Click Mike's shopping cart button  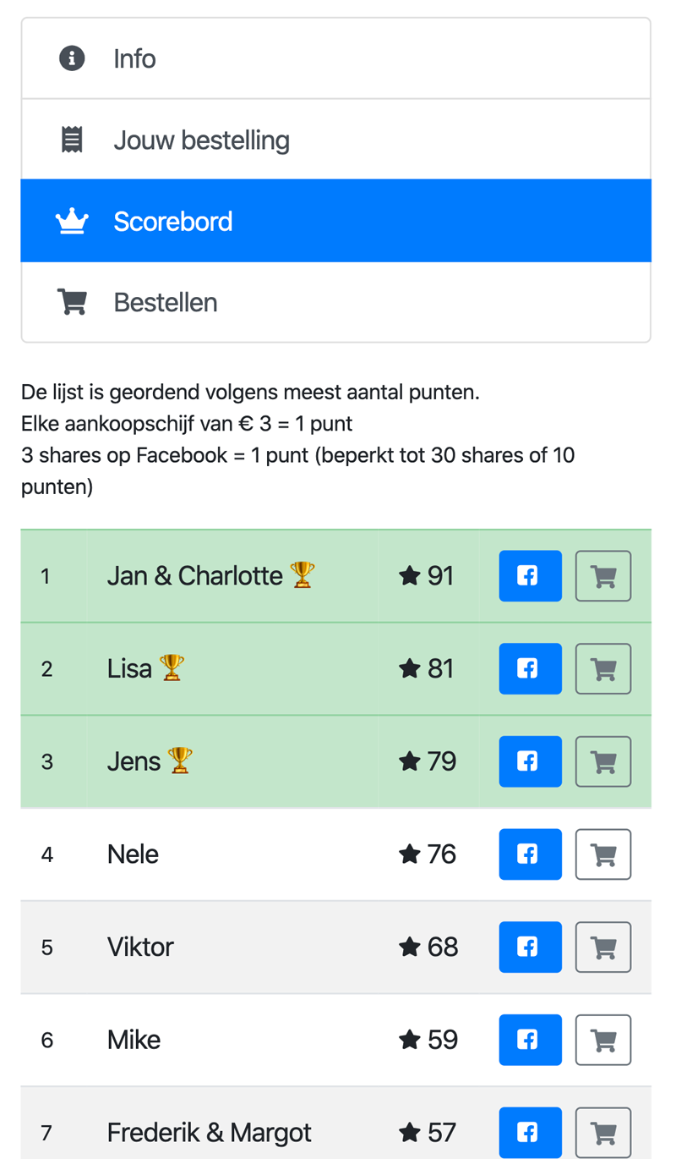pyautogui.click(x=603, y=1040)
